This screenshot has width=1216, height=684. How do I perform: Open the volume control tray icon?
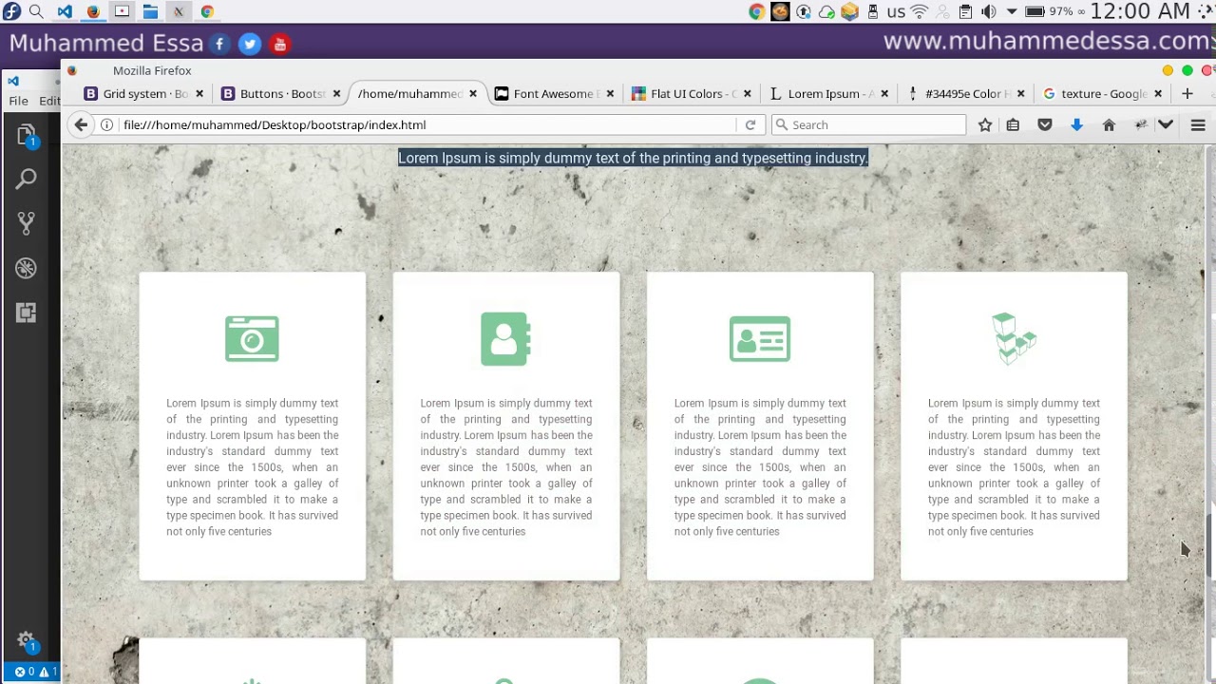[x=989, y=11]
